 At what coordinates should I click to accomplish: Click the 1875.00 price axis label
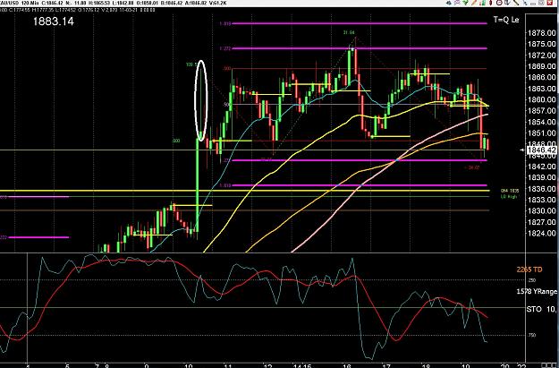pyautogui.click(x=541, y=44)
